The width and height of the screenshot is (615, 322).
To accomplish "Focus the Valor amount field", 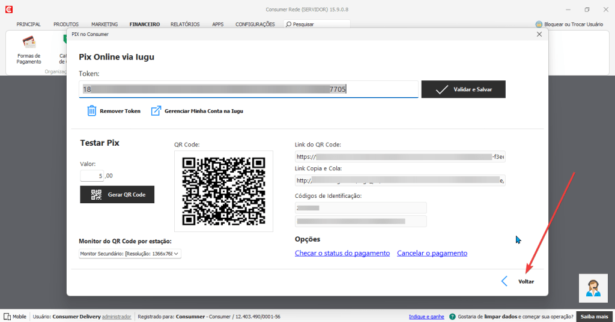I will coord(92,176).
